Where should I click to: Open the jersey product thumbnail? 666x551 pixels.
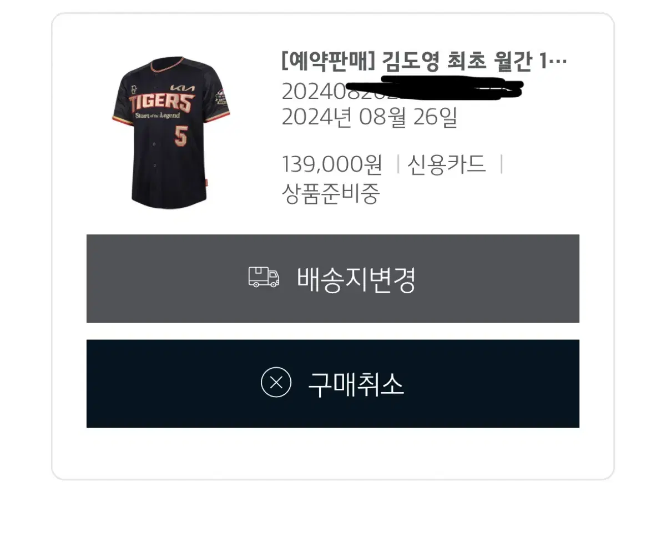(170, 132)
